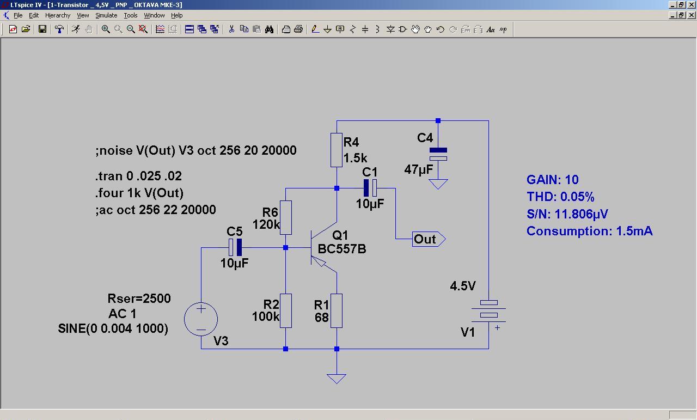Click the '.four 1k V(Out)' directive

(139, 193)
